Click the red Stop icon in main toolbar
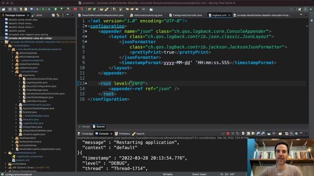Viewport: 314px width, 176px height. (x=76, y=9)
